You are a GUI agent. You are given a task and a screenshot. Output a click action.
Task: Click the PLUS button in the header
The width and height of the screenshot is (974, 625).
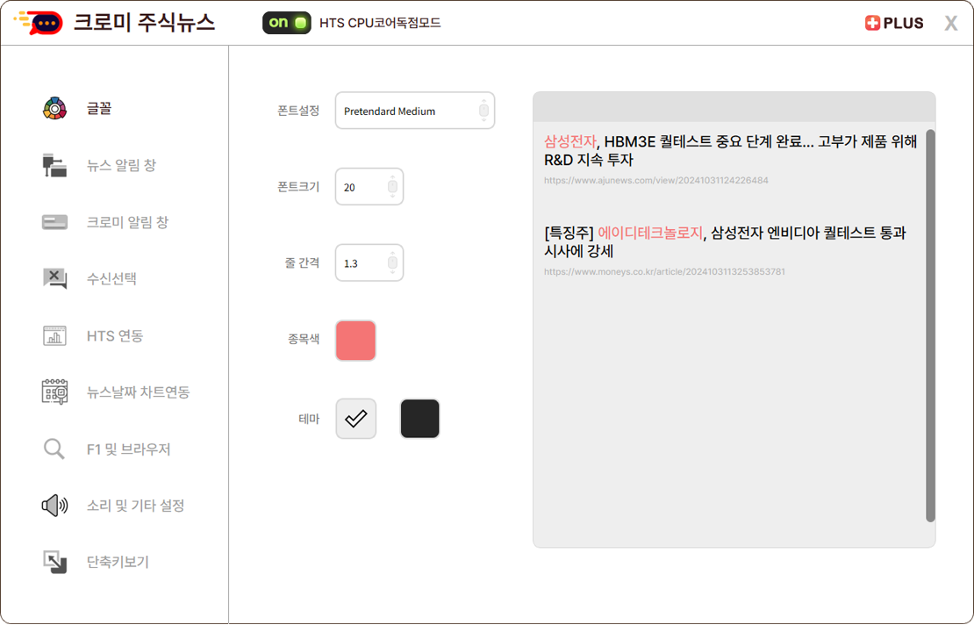coord(894,23)
